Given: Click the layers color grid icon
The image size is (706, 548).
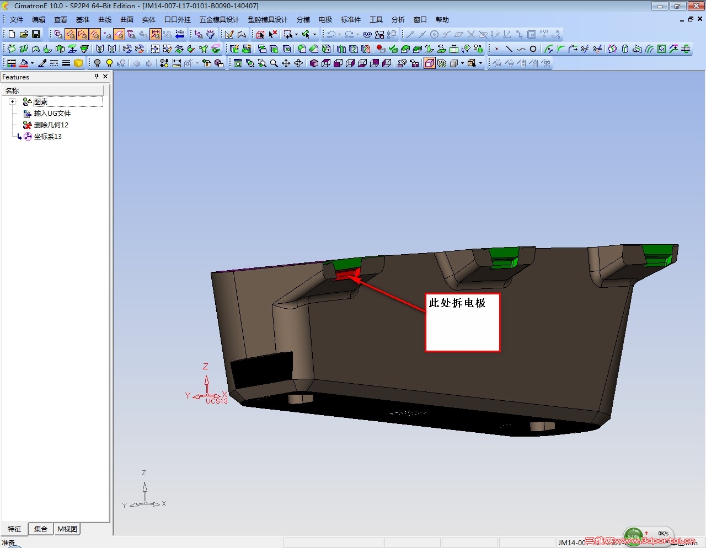Looking at the screenshot, I should (x=12, y=63).
